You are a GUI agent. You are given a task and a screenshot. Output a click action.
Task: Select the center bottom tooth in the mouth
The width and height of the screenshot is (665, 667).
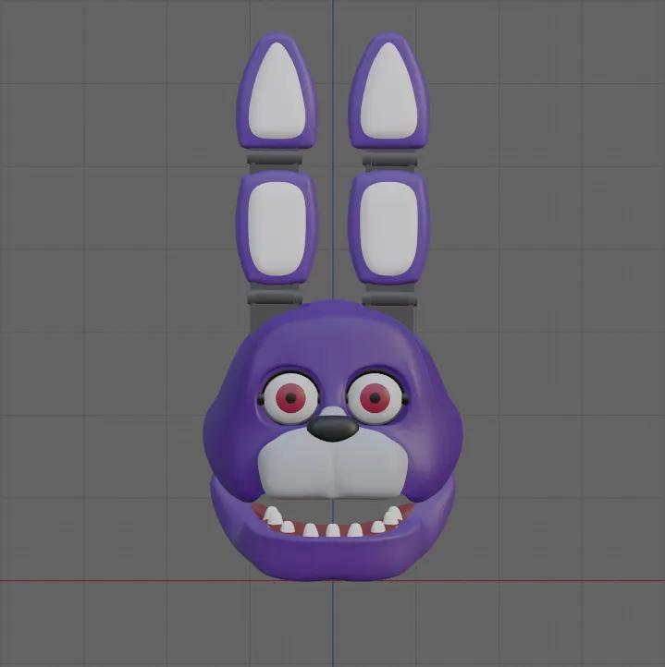[x=333, y=530]
